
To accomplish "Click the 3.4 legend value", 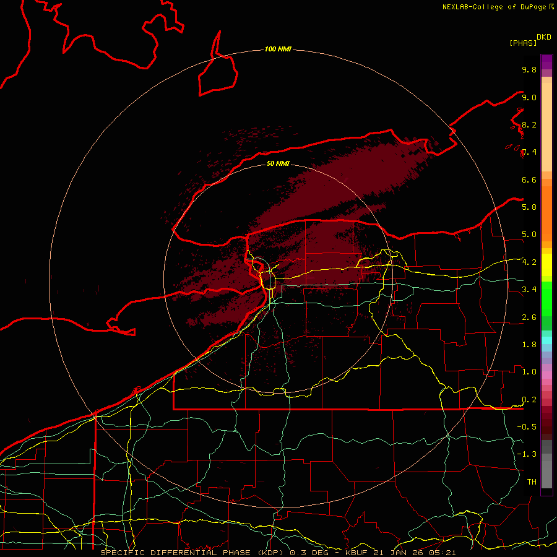I will pos(529,290).
